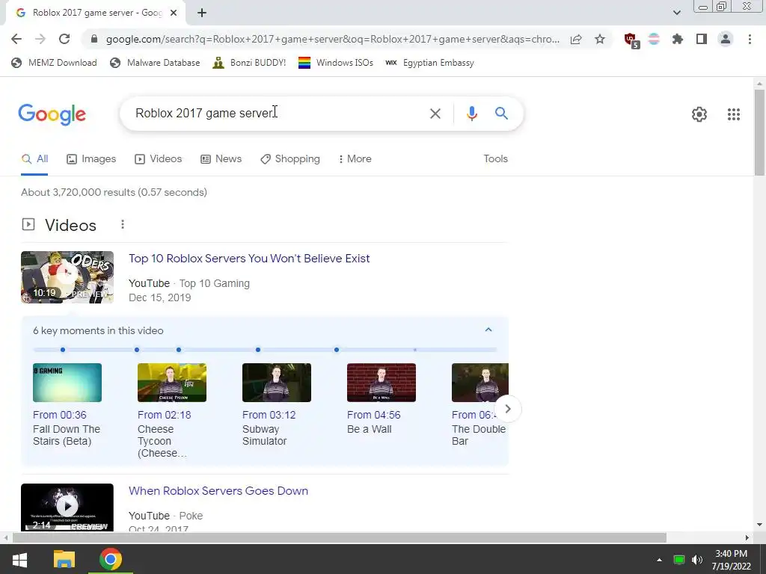This screenshot has width=766, height=574.
Task: Expand the More search options
Action: pos(355,158)
